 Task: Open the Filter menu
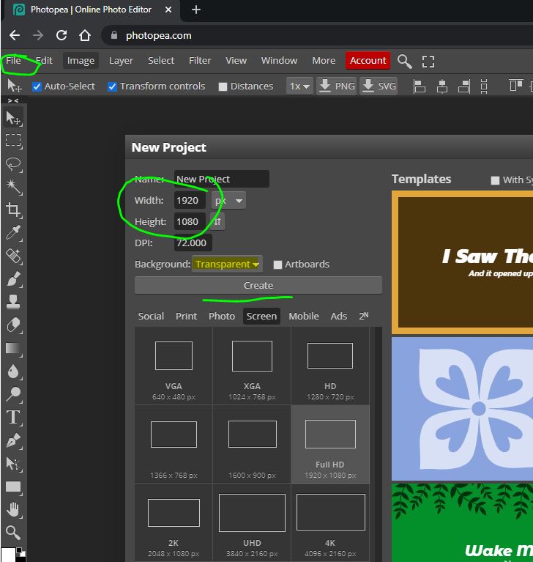(200, 60)
